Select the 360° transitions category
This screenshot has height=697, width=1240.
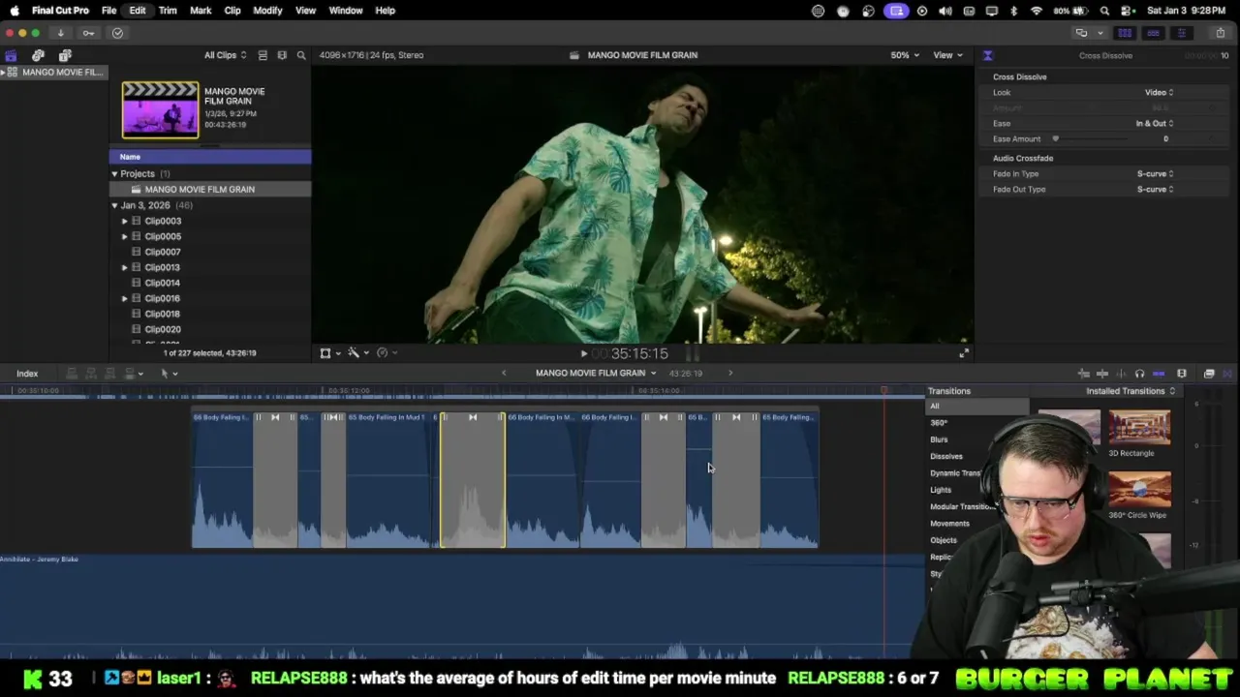click(x=939, y=423)
